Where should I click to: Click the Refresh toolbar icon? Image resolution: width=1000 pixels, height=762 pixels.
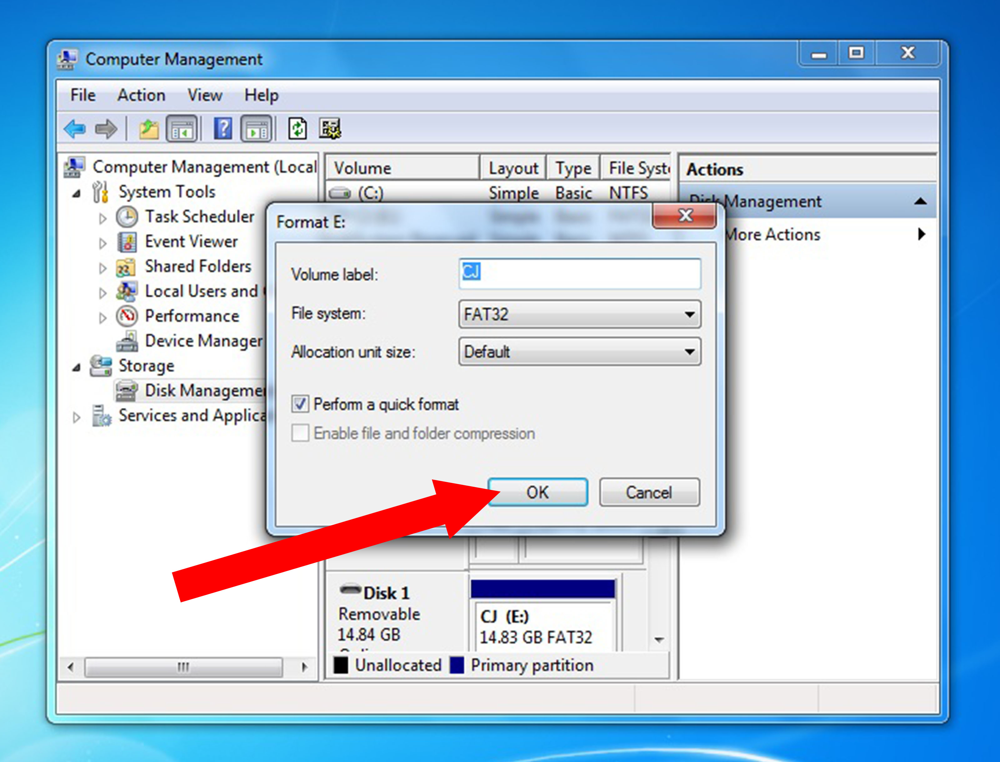pos(297,129)
